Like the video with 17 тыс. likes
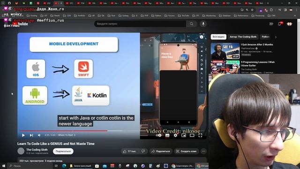This screenshot has width=300, height=169. point(130,151)
